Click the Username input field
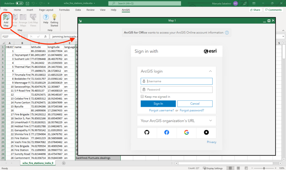The width and height of the screenshot is (286, 170). point(177,81)
